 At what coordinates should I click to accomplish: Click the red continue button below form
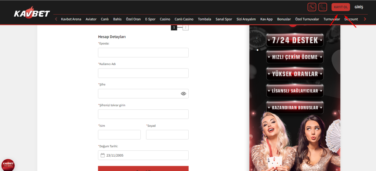pos(143,168)
